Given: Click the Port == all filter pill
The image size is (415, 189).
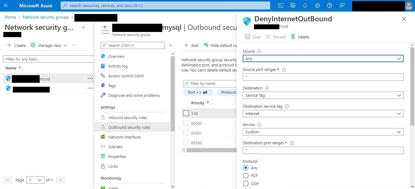Looking at the screenshot, I should coord(197,92).
